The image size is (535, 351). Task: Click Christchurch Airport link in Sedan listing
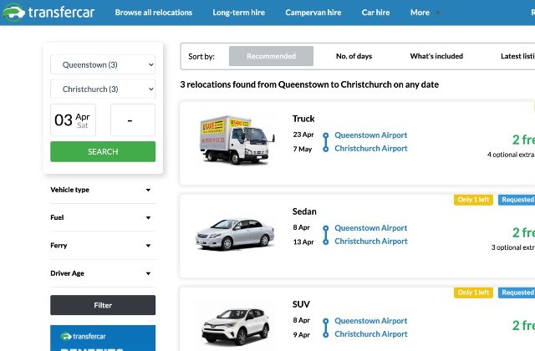pyautogui.click(x=371, y=242)
